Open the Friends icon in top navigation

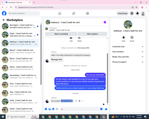coord(74,13)
